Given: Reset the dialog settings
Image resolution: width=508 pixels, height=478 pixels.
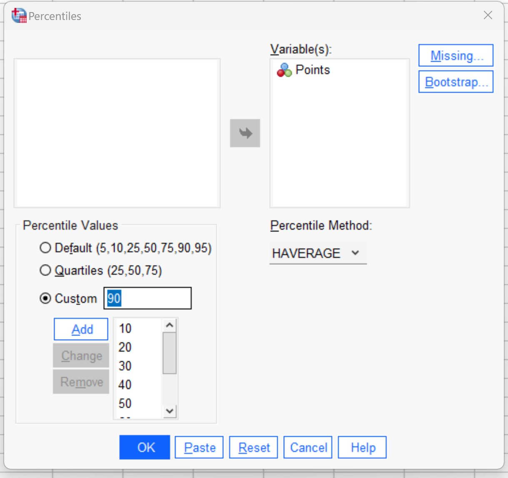Looking at the screenshot, I should click(x=253, y=448).
